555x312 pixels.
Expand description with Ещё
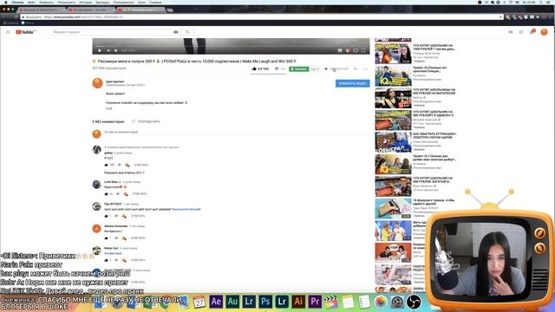pyautogui.click(x=108, y=108)
